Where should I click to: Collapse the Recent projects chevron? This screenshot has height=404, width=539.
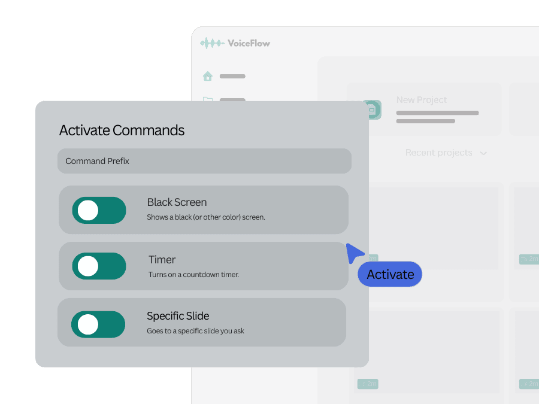coord(484,153)
